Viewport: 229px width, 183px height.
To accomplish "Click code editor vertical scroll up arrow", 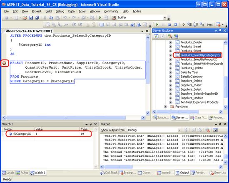I will click(x=148, y=38).
